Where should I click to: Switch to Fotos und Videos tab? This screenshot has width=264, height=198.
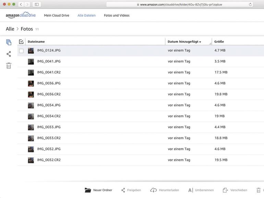tap(117, 15)
